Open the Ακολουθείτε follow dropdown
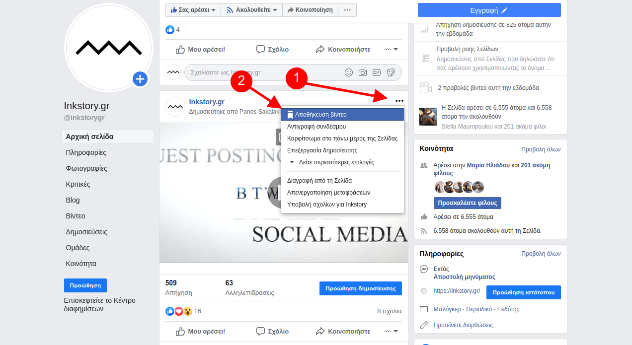Image resolution: width=632 pixels, height=345 pixels. 251,10
